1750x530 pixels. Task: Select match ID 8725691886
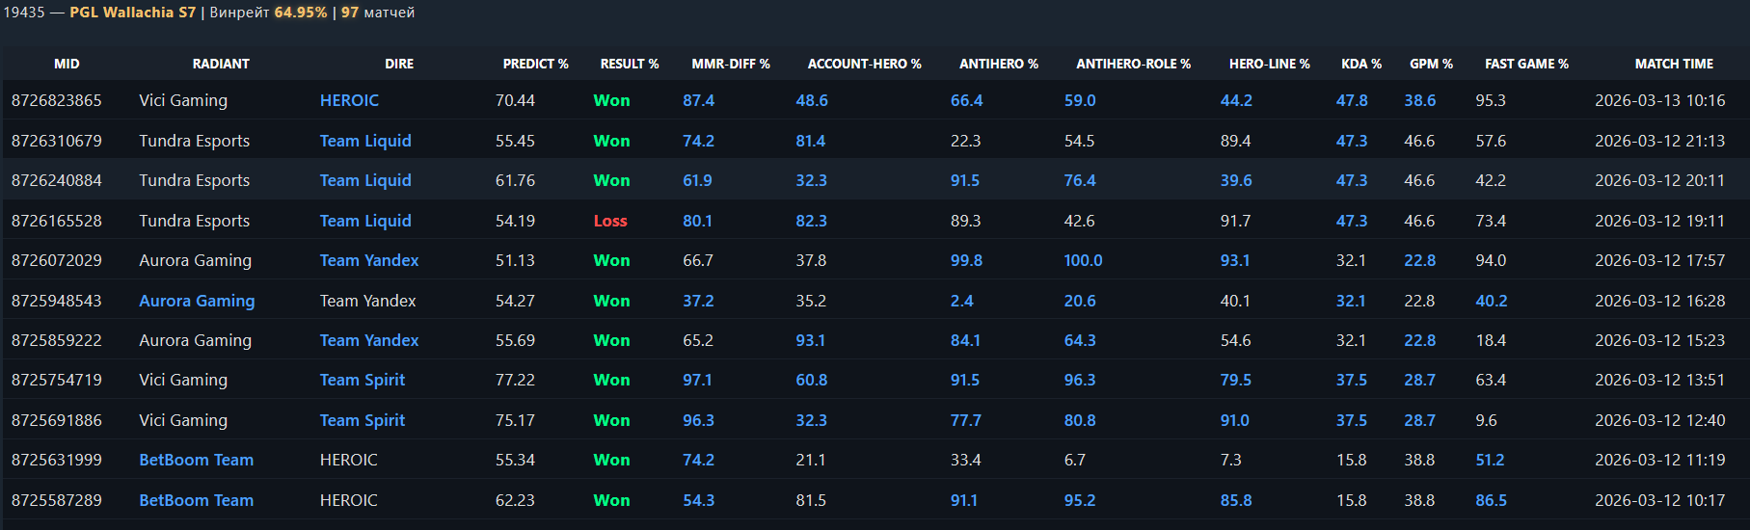[56, 420]
